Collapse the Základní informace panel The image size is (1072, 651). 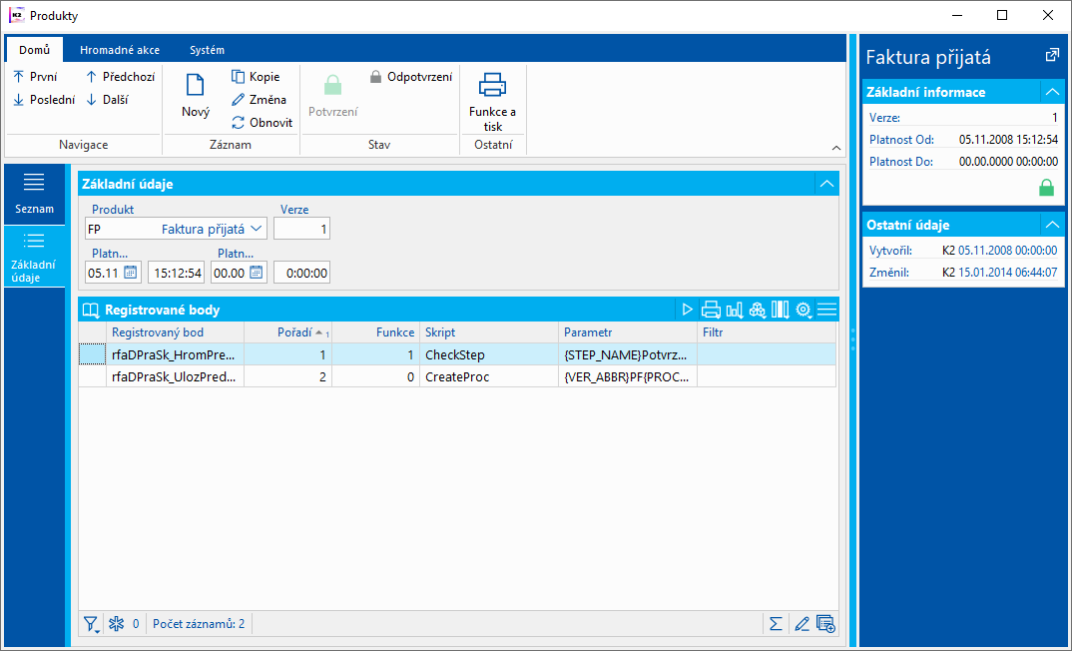1052,92
